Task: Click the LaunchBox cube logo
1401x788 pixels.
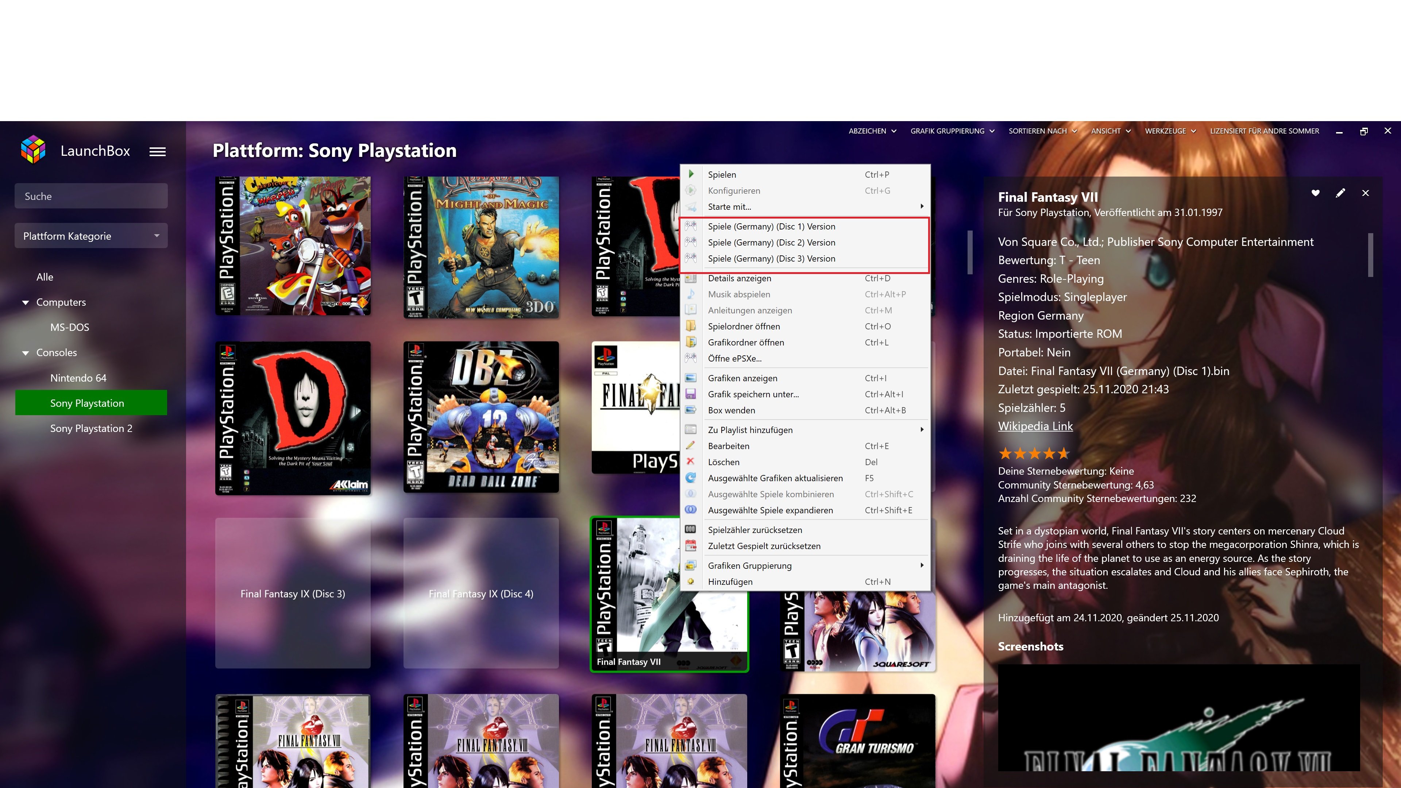Action: click(x=33, y=150)
